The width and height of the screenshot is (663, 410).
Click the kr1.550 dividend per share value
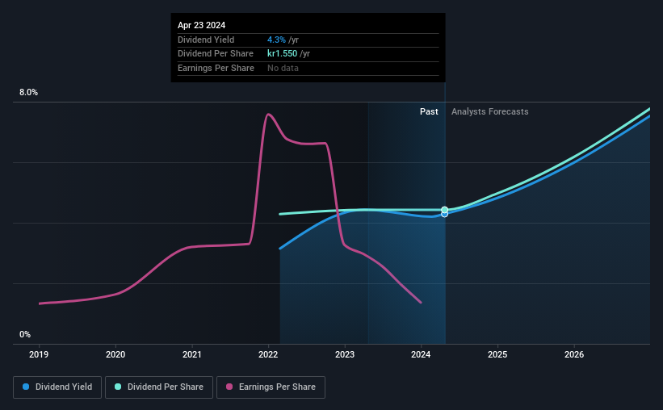(282, 54)
